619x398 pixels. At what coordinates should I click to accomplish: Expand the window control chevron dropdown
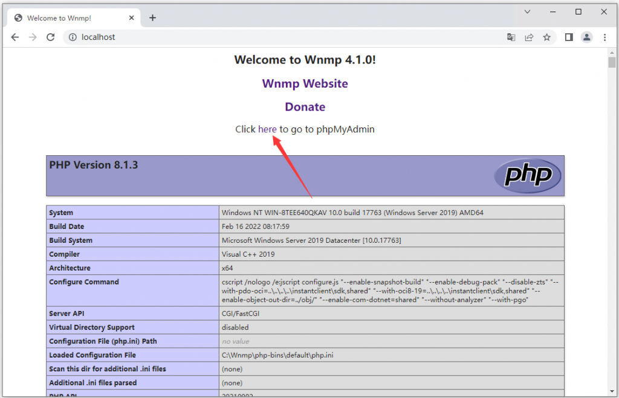click(527, 11)
